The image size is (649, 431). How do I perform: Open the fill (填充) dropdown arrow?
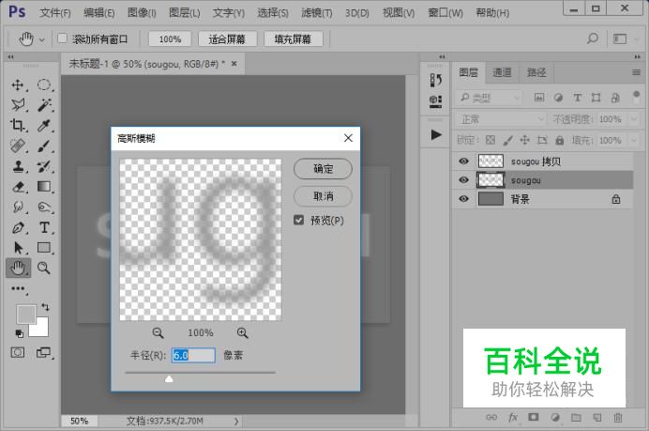634,140
